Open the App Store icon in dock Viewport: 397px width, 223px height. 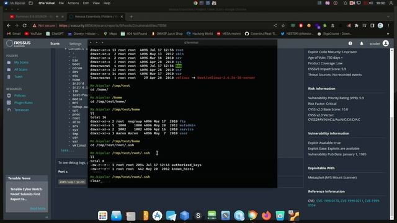157,216
